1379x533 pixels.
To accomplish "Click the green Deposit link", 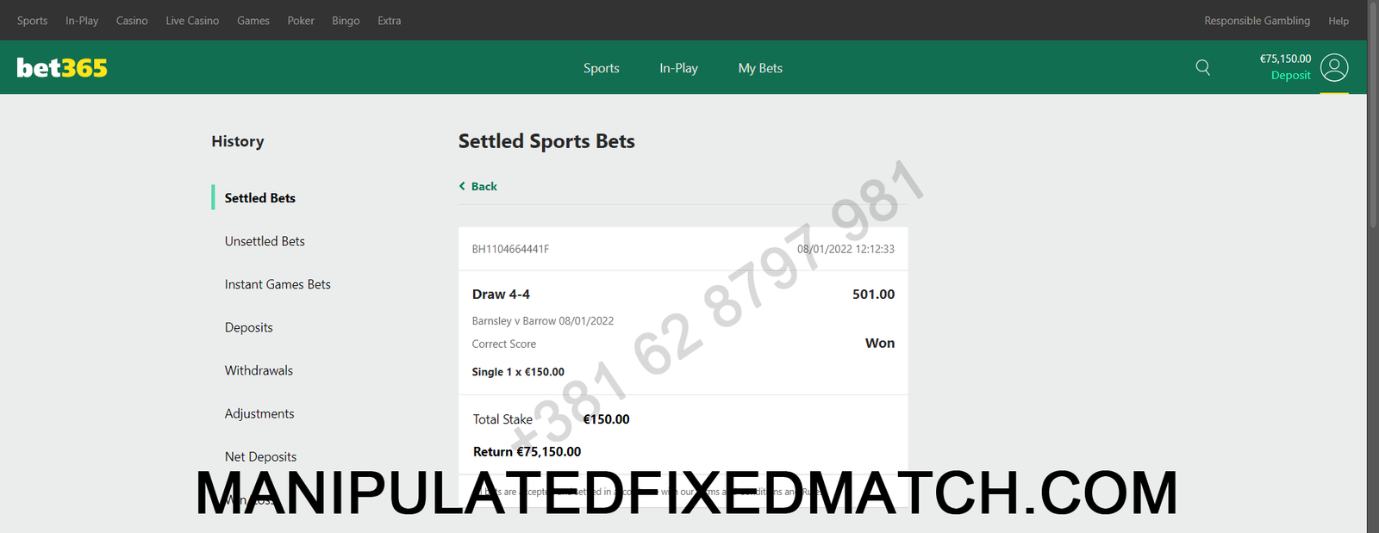I will pos(1290,75).
